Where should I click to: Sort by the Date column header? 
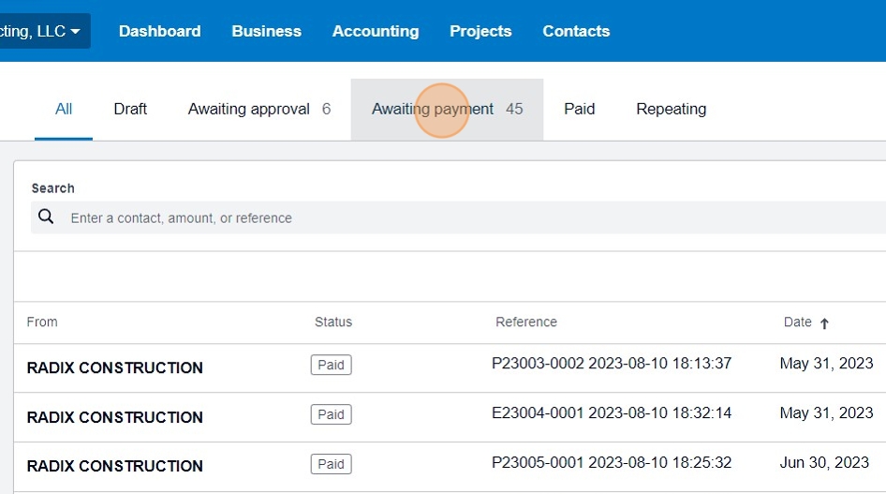797,322
